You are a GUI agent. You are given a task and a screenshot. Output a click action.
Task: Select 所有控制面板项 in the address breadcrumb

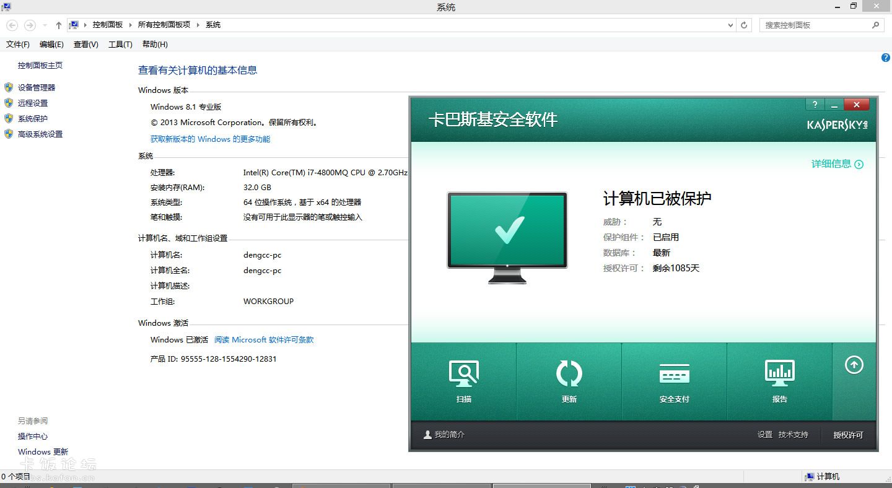pyautogui.click(x=164, y=25)
